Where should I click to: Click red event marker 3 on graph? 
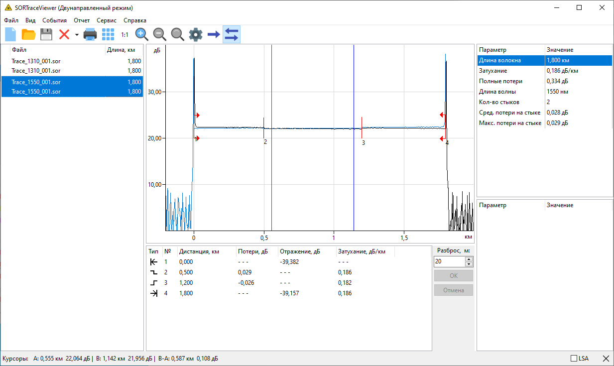coord(362,128)
